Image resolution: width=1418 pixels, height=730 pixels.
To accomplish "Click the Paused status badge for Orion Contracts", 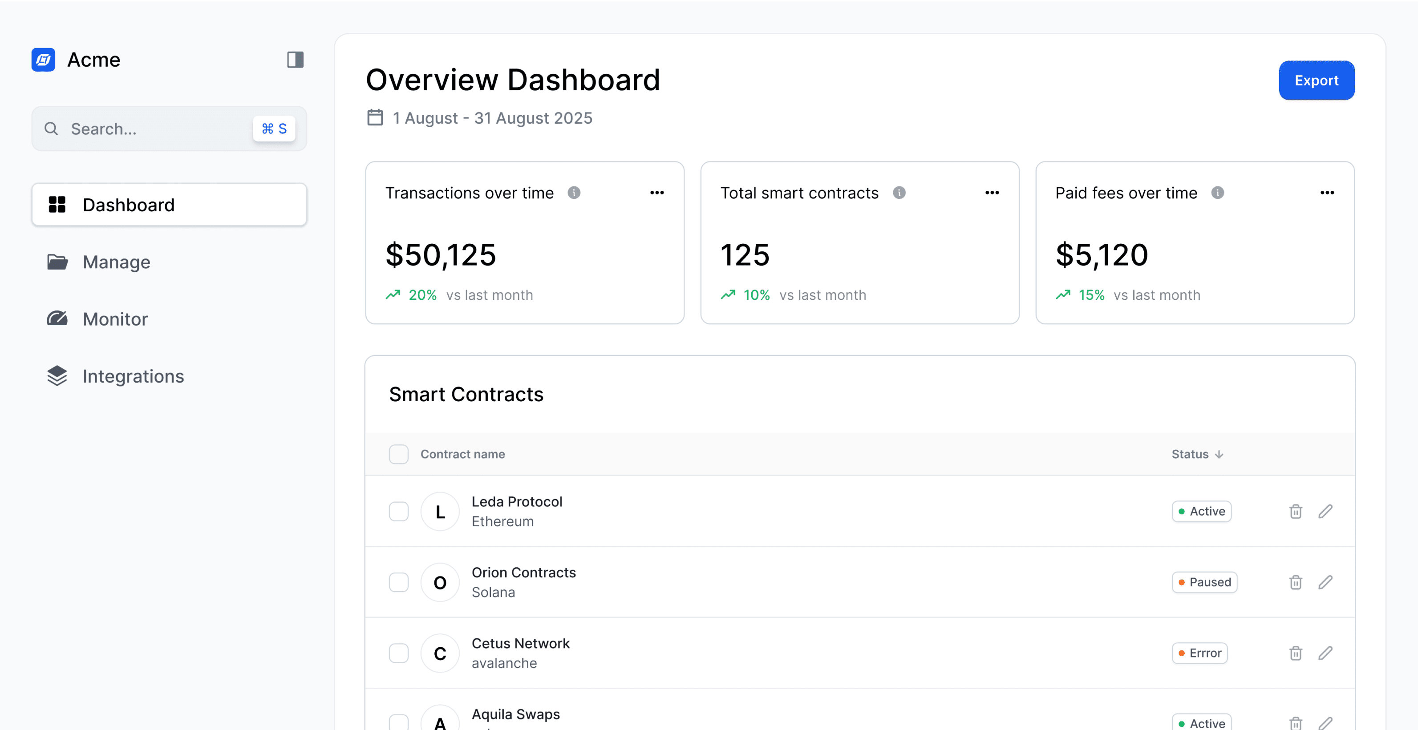I will (x=1204, y=582).
